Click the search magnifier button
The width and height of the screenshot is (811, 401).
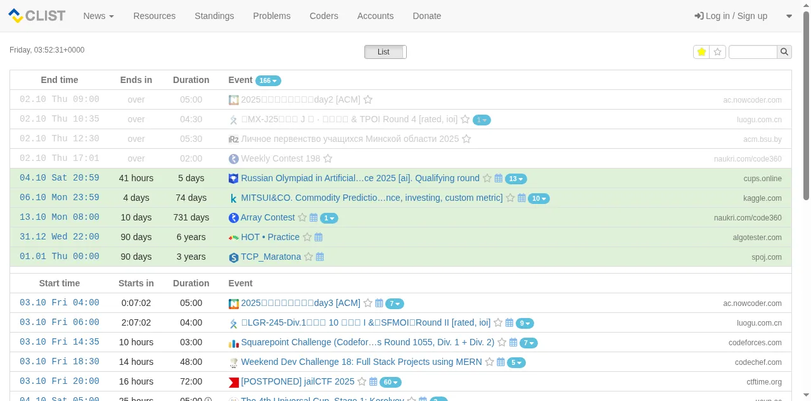coord(784,52)
